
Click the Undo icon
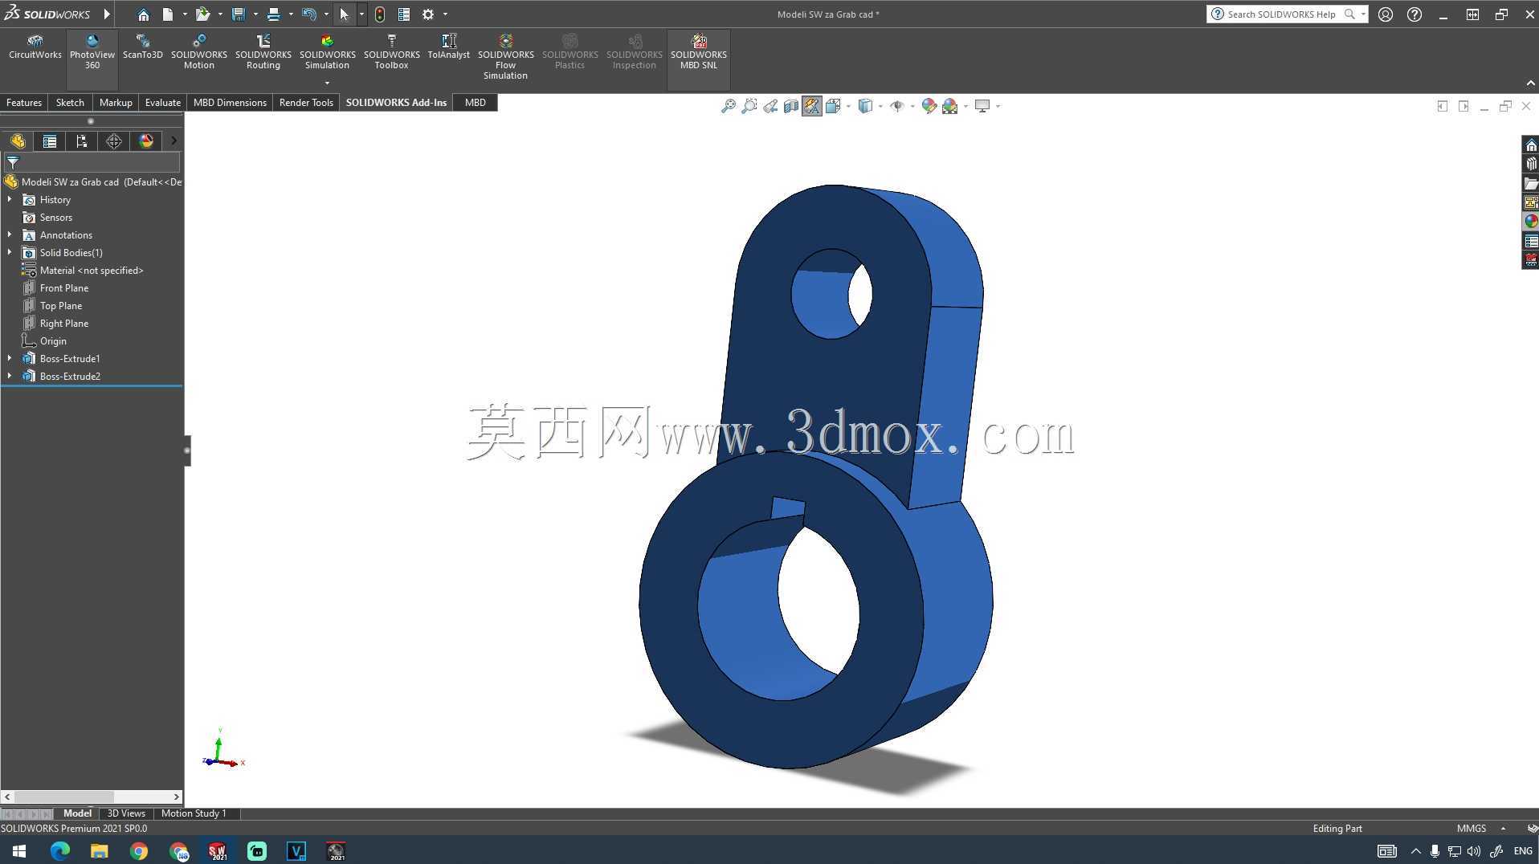(309, 14)
